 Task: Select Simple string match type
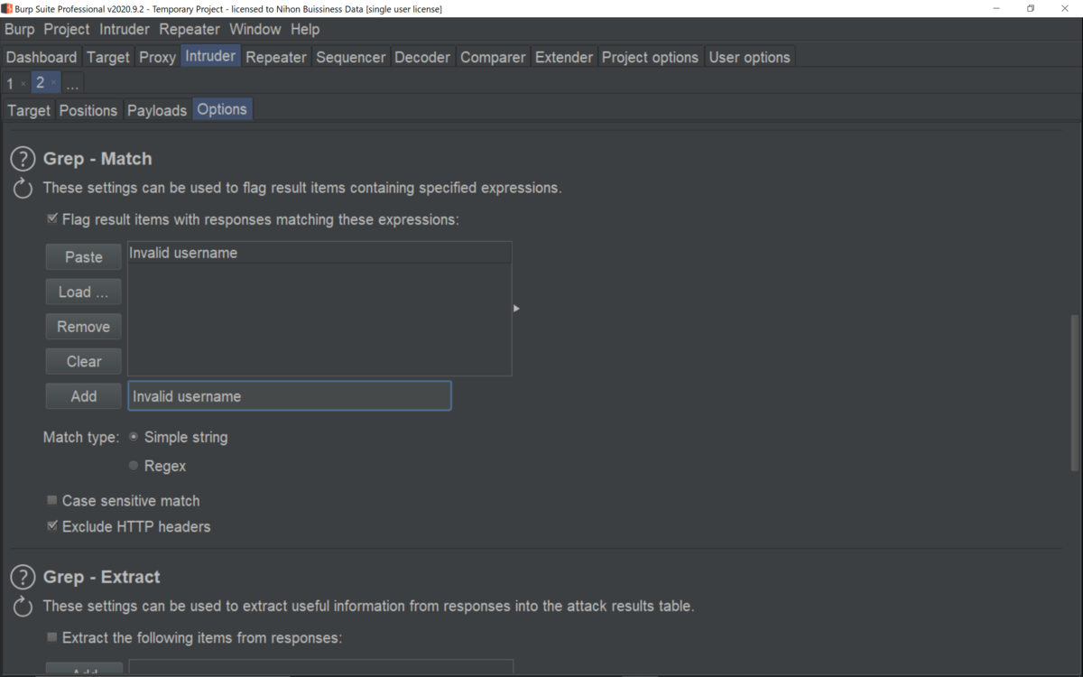(134, 437)
